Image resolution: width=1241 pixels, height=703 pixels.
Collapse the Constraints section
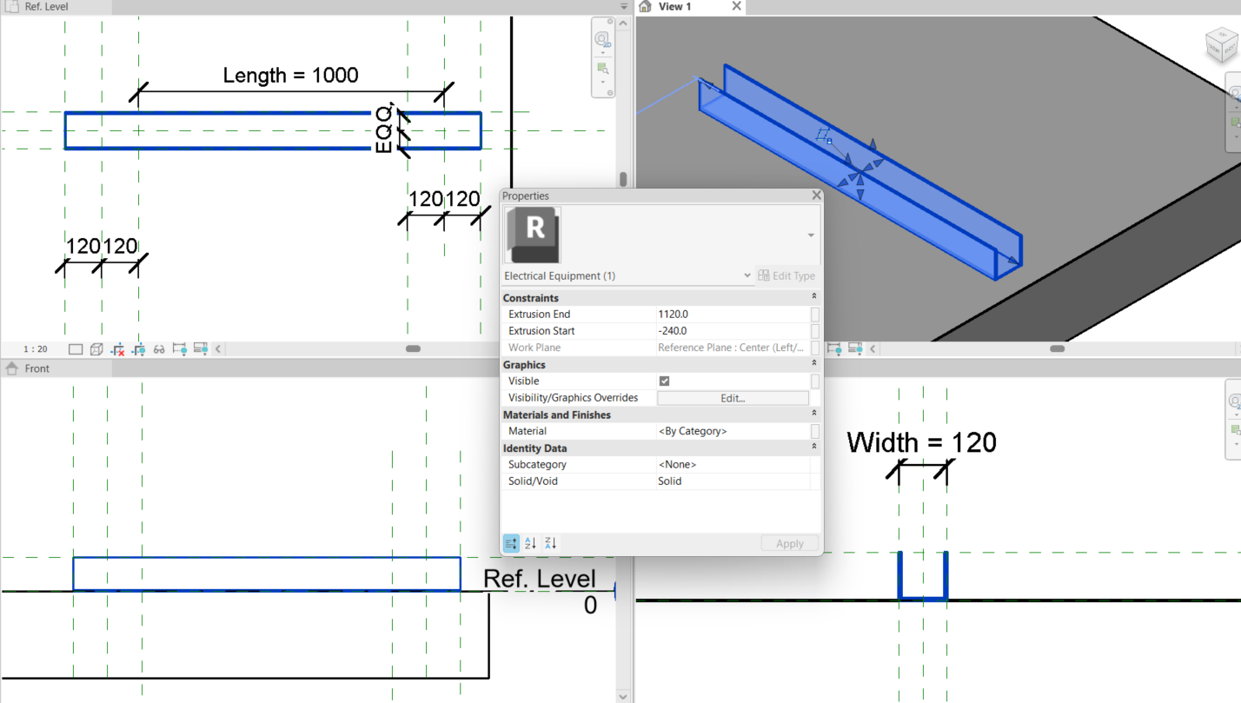click(x=813, y=297)
